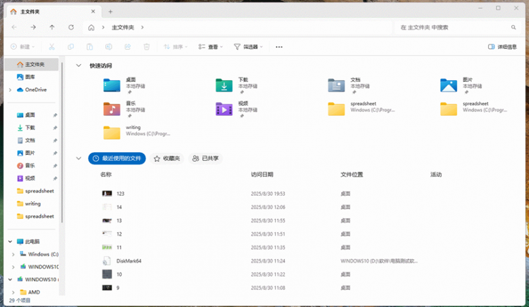Refresh the current folder view
Viewport: 529px width, 307px height.
pos(71,27)
